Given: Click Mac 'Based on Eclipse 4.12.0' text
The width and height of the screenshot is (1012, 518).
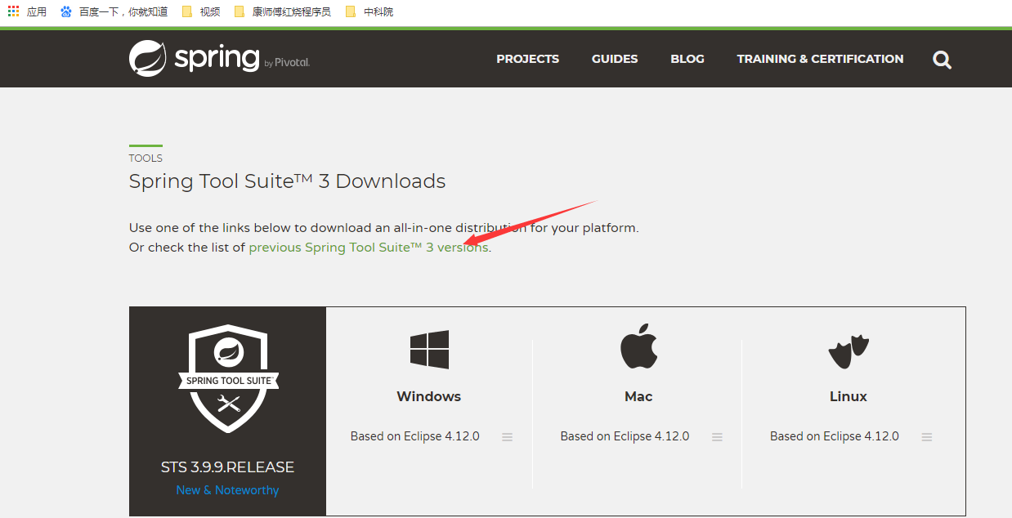Looking at the screenshot, I should click(625, 436).
